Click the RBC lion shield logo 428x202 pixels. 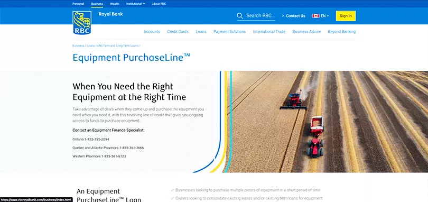click(x=82, y=23)
